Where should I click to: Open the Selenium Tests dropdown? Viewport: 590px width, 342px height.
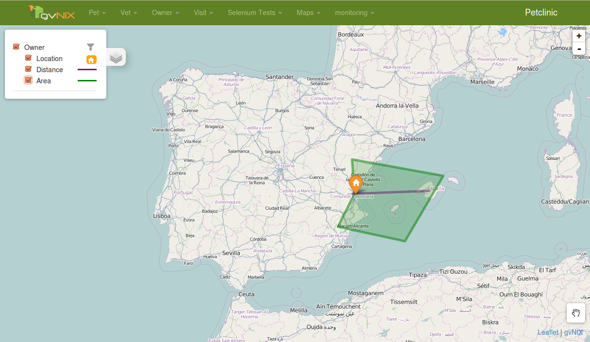tap(254, 13)
